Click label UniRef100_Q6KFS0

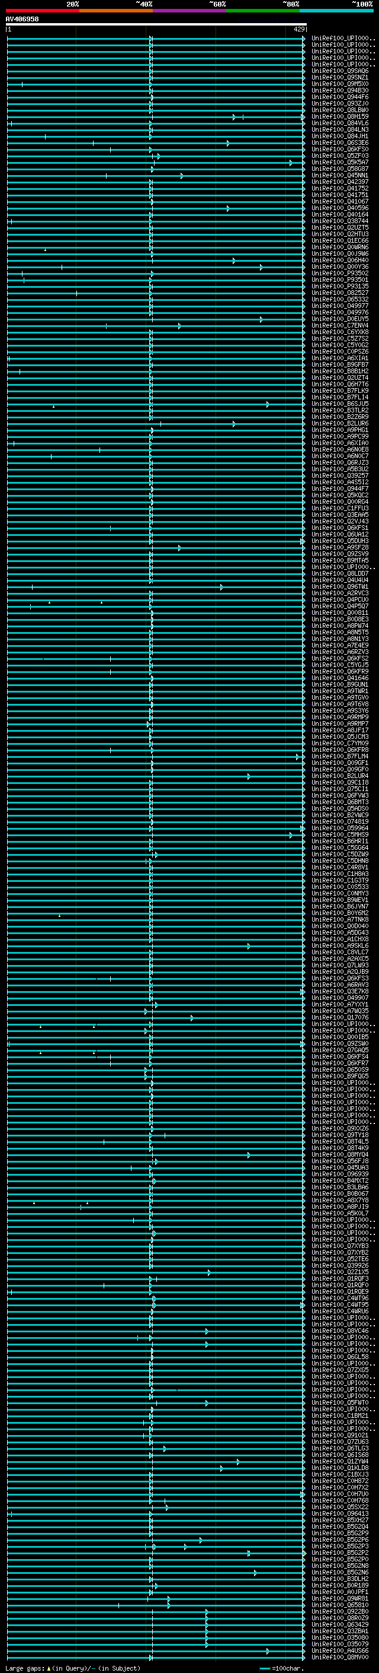(339, 150)
